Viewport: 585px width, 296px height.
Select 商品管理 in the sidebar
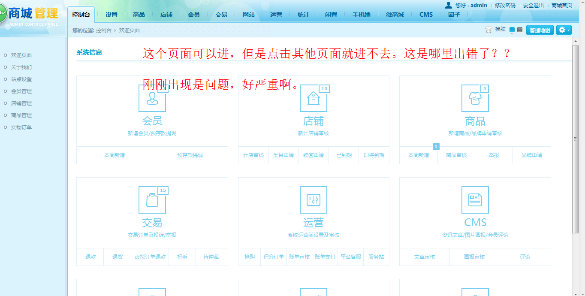click(x=21, y=115)
